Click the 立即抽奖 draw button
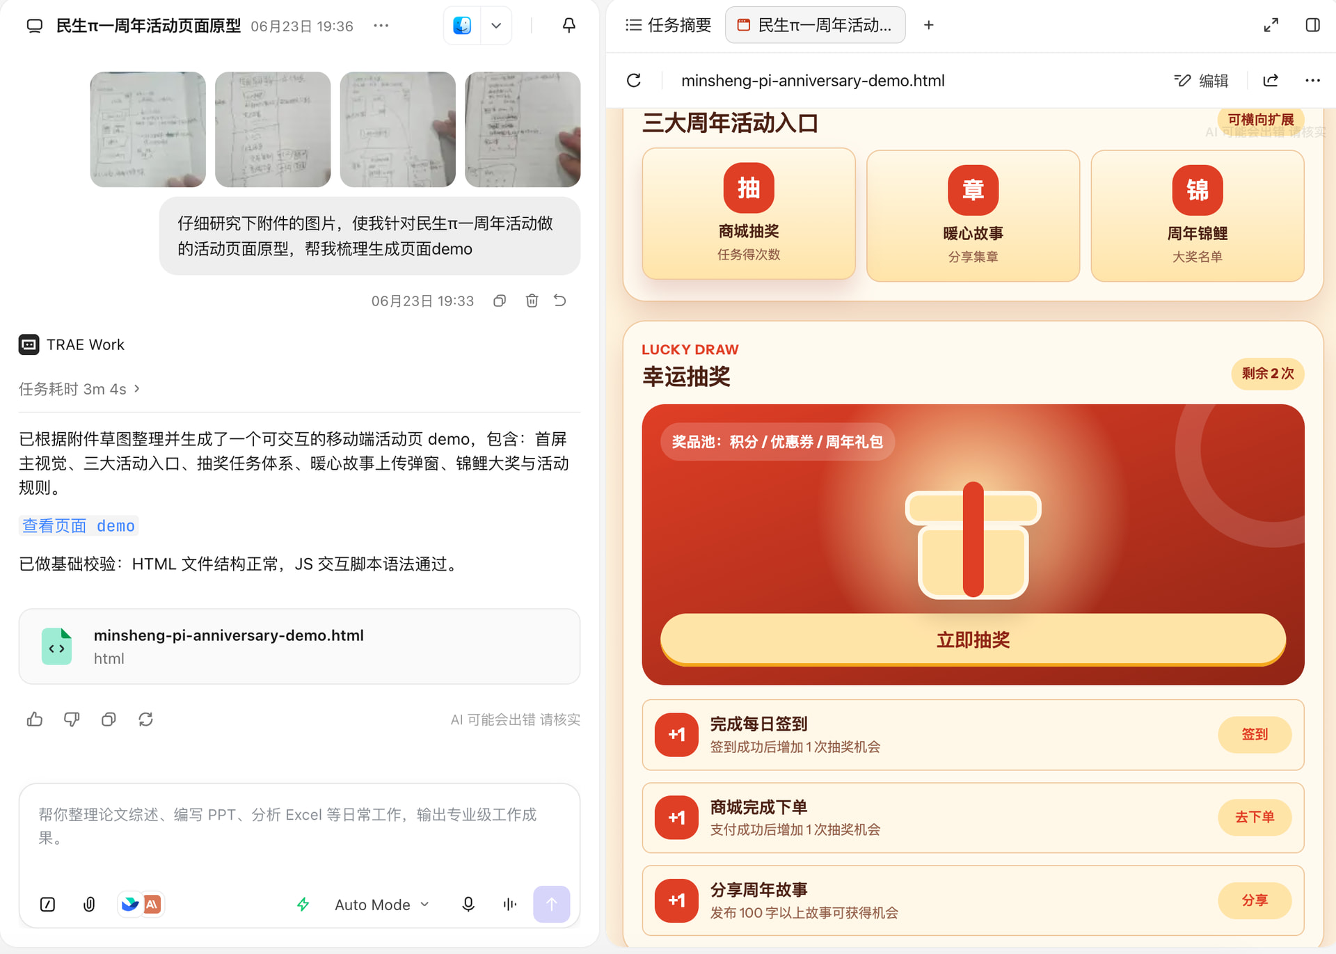Viewport: 1336px width, 954px height. pos(973,639)
